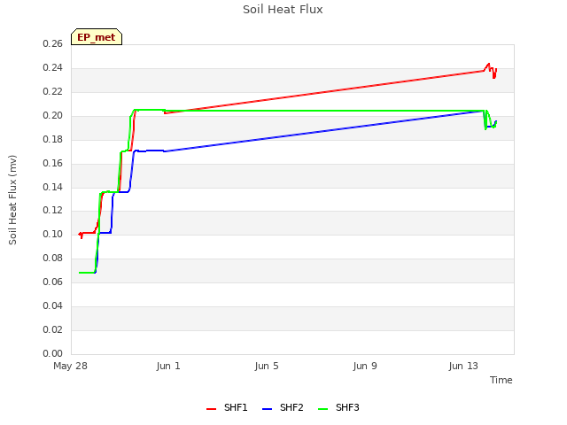Click the red SHF1 peak near Jun 14
This screenshot has width=567, height=425.
[488, 65]
